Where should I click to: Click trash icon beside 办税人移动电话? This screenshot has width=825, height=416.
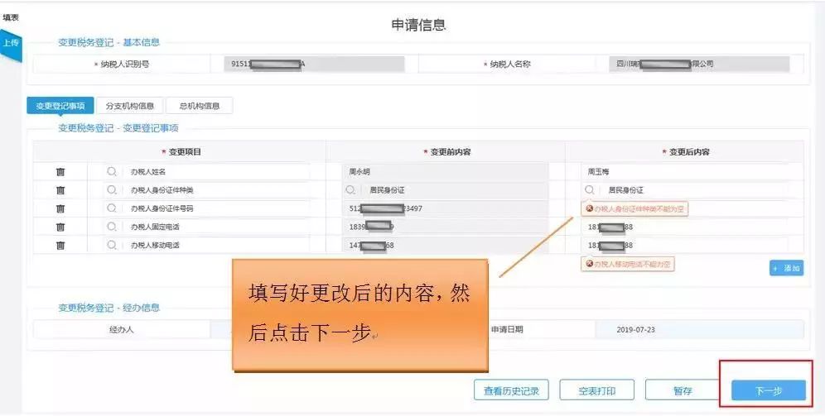pyautogui.click(x=60, y=246)
